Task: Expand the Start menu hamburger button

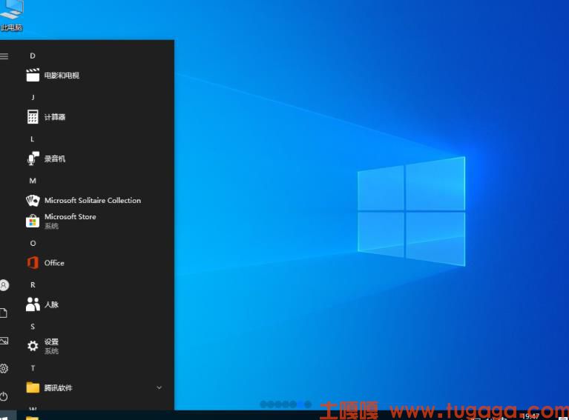Action: [4, 56]
